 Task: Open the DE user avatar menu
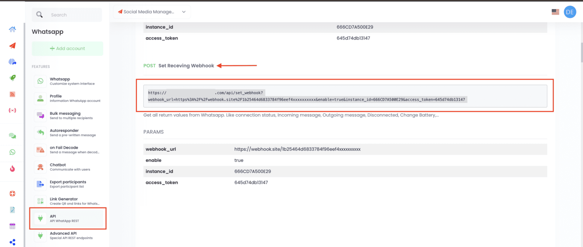click(x=570, y=12)
